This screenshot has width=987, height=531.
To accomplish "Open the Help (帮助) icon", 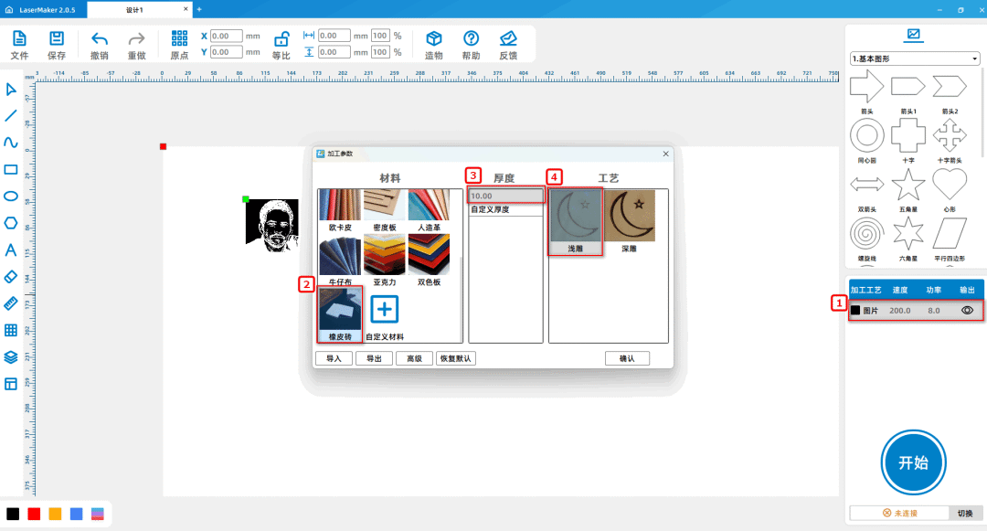I will coord(471,38).
